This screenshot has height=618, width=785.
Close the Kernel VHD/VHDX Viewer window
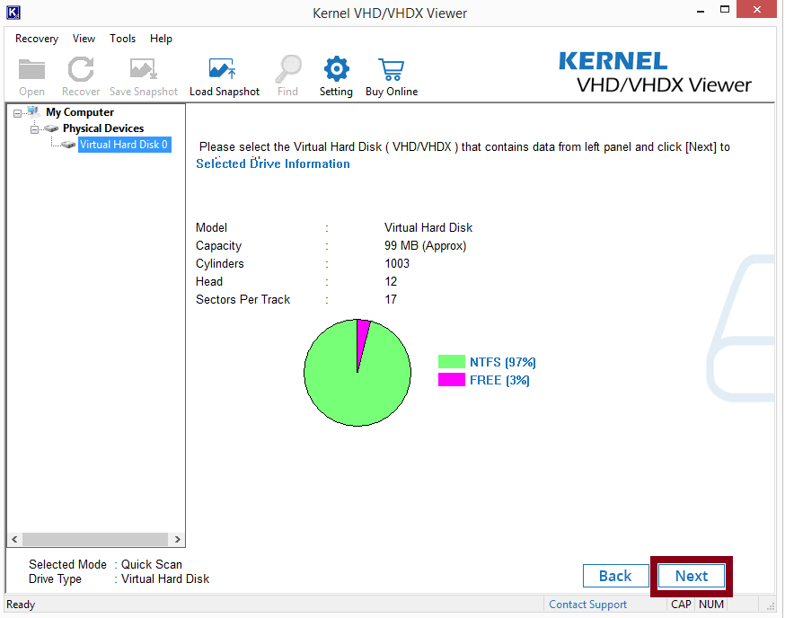756,10
